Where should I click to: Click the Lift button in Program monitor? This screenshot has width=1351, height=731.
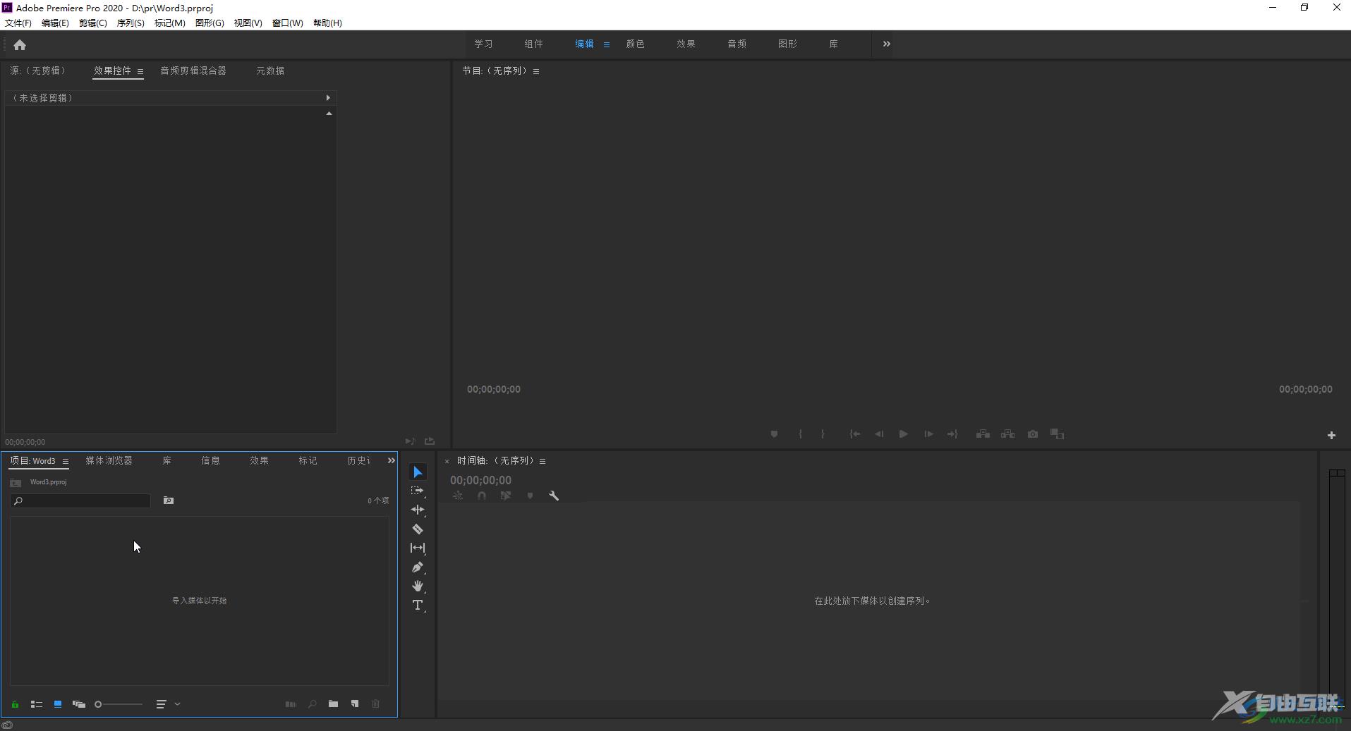click(983, 434)
